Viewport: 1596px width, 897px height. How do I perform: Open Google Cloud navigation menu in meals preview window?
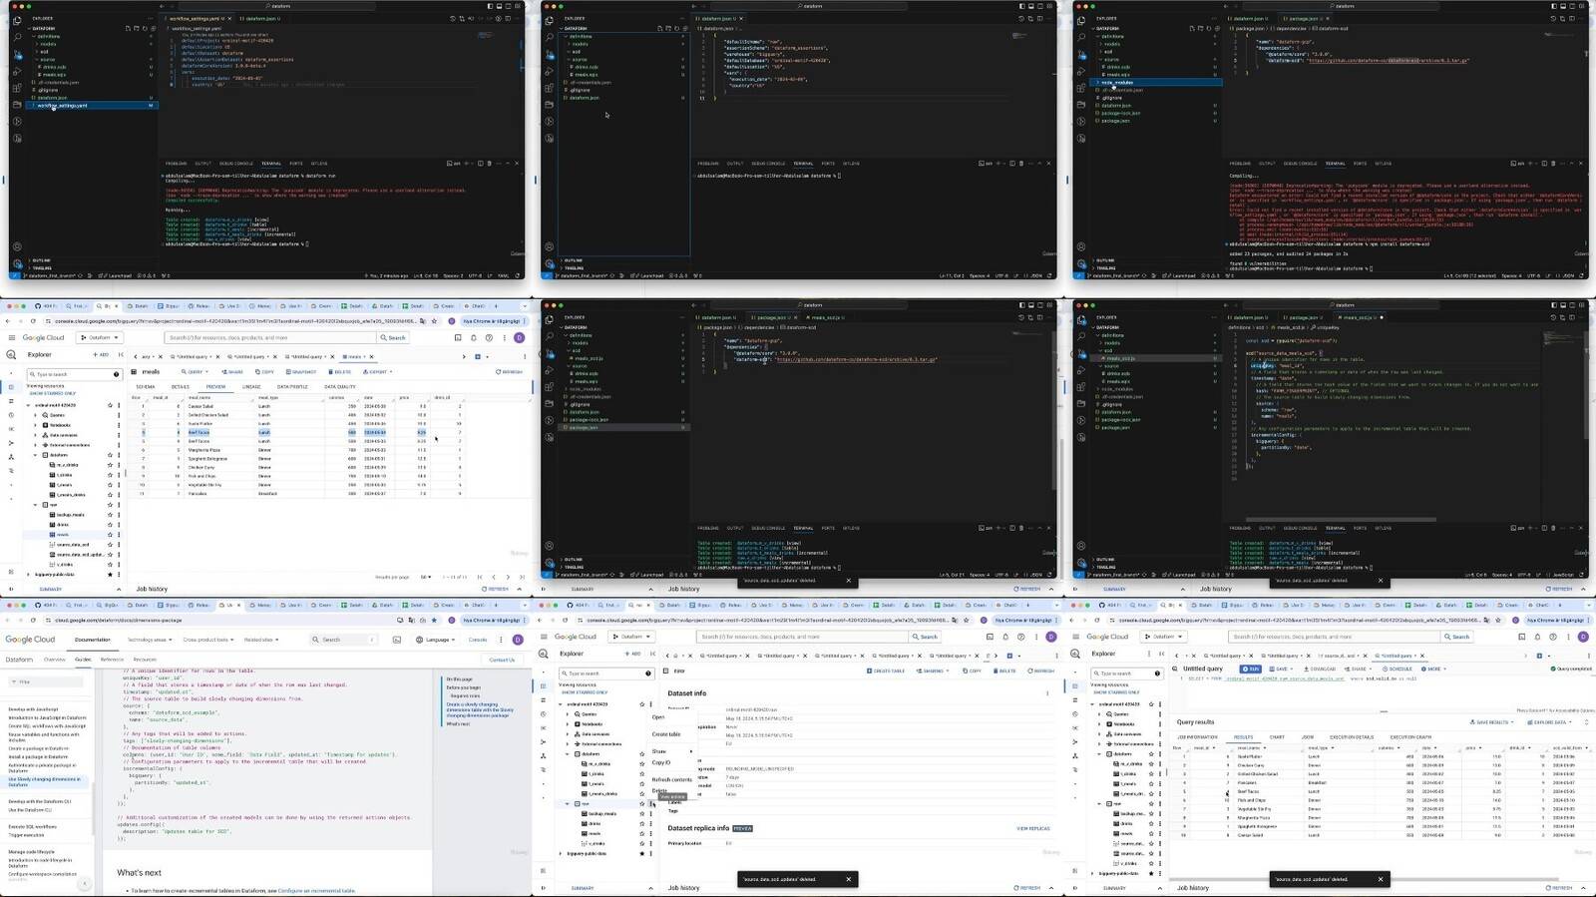(x=12, y=337)
